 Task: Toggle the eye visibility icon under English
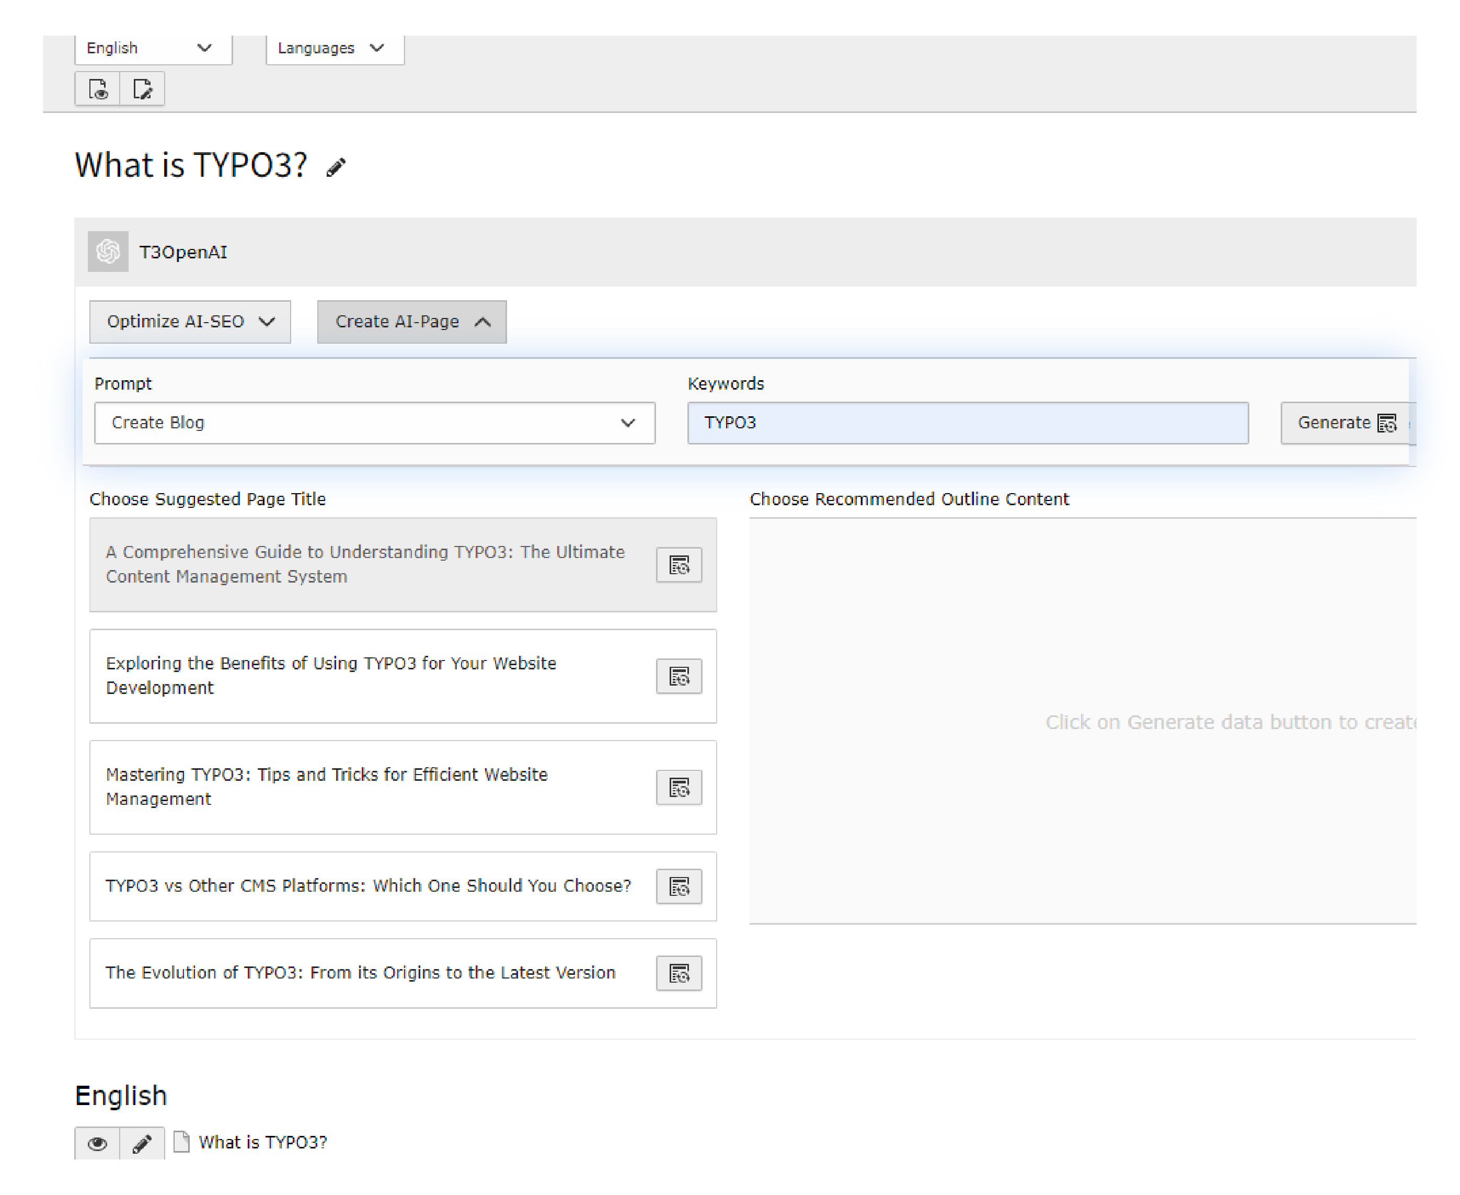(x=97, y=1143)
